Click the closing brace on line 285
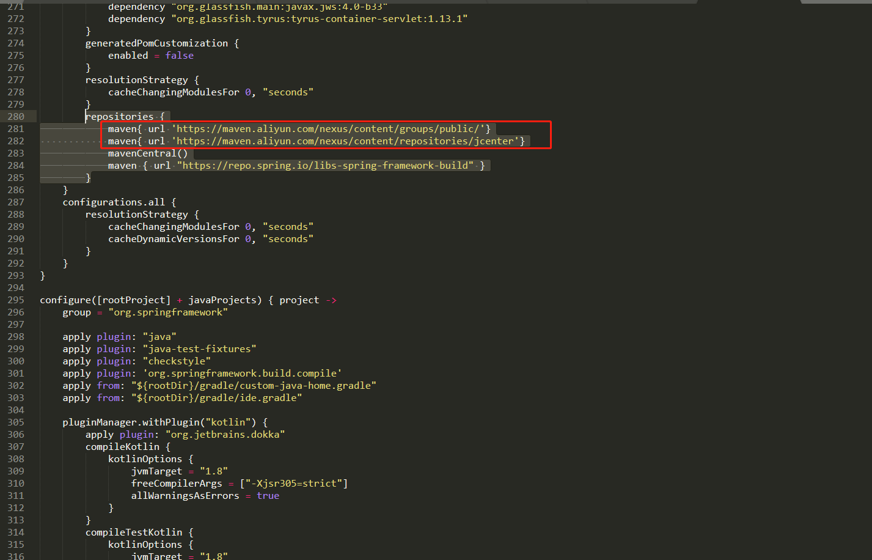 tap(88, 178)
